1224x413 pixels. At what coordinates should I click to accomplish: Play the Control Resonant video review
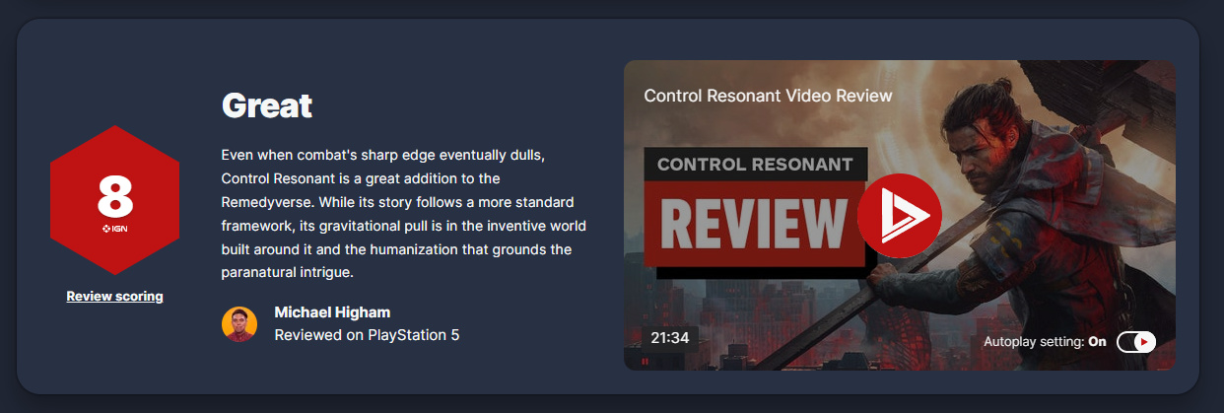pyautogui.click(x=899, y=216)
